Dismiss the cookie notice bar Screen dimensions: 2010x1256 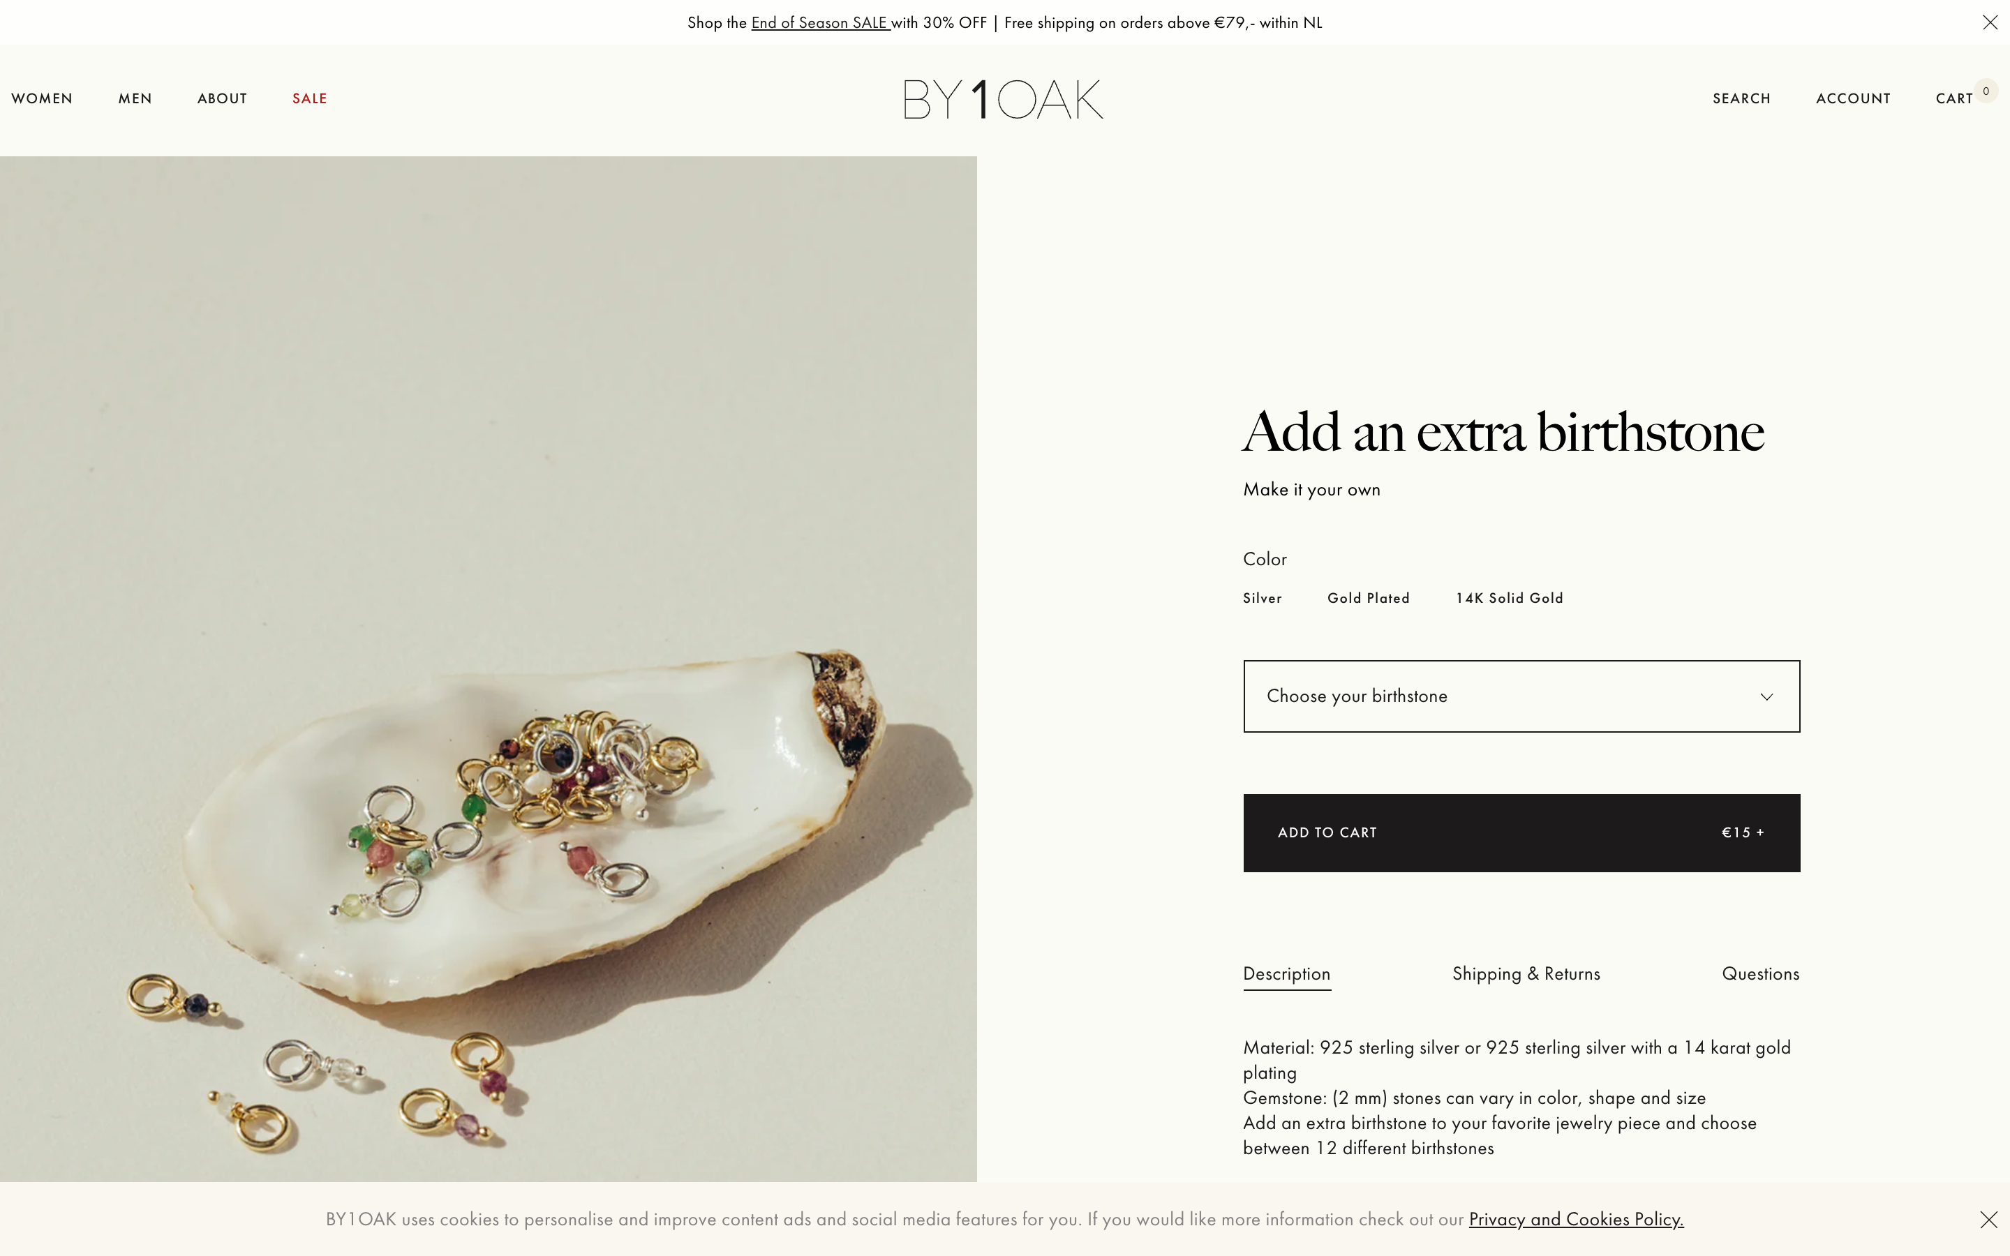(x=1988, y=1220)
